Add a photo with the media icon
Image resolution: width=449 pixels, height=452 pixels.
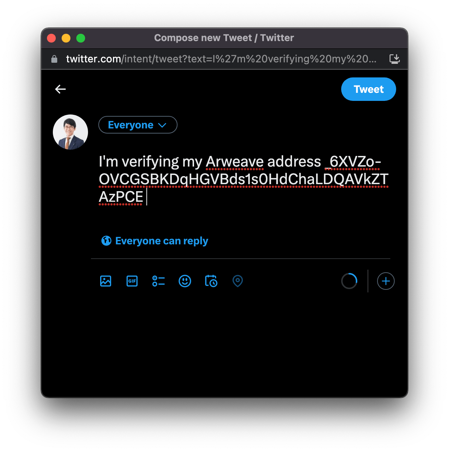106,281
